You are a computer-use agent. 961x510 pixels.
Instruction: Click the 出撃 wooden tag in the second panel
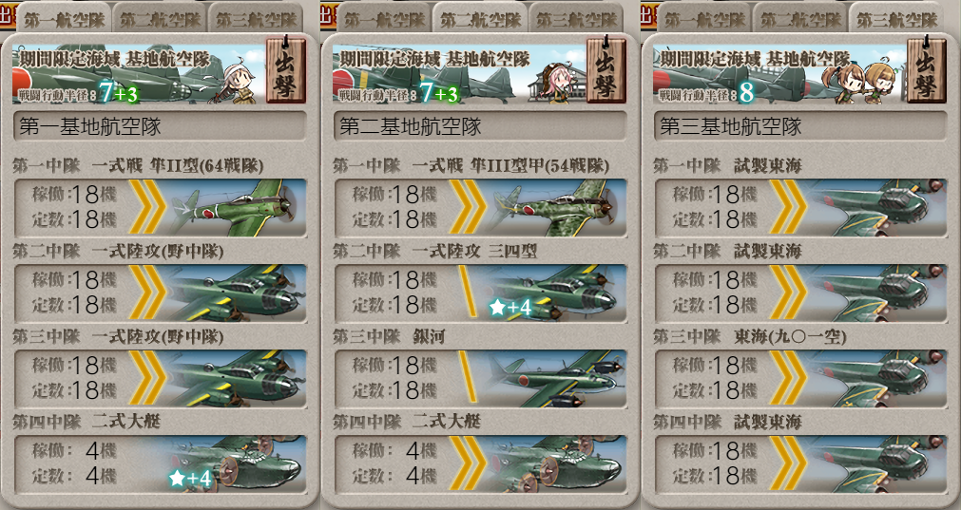605,71
